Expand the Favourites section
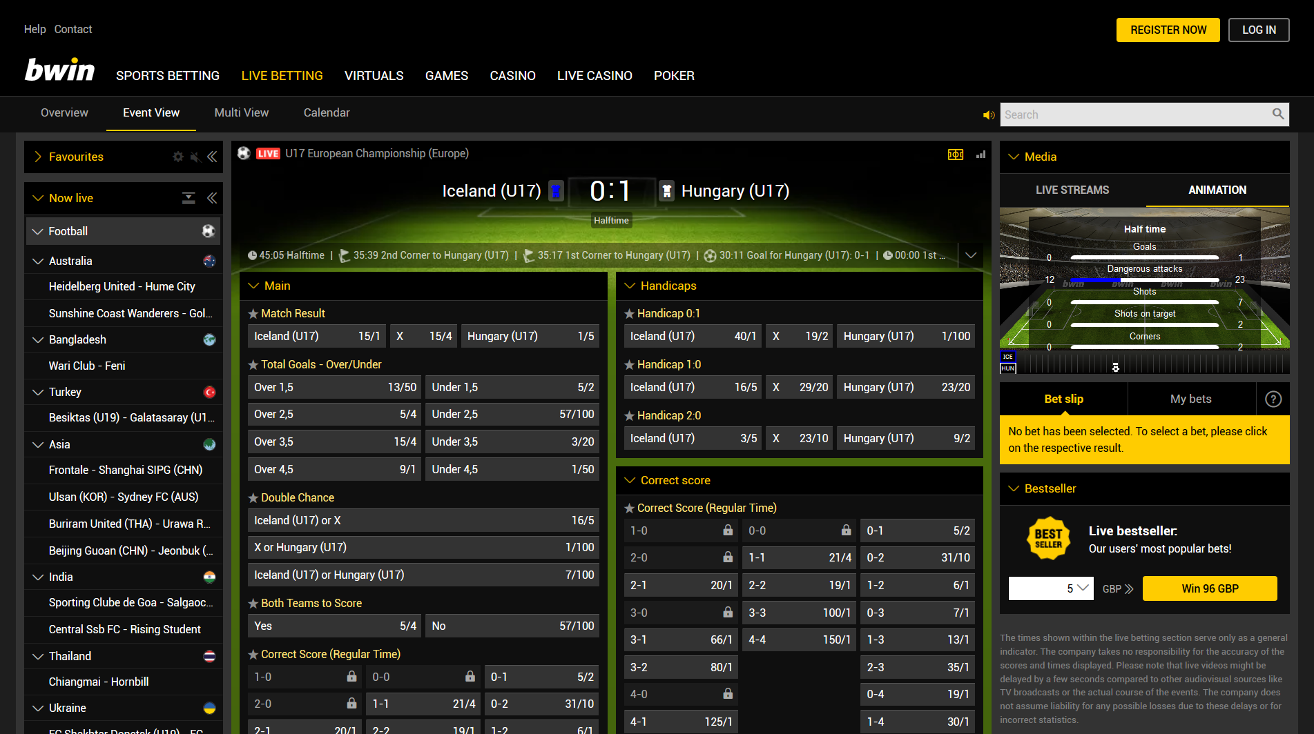Screen dimensions: 1314x734 (38, 157)
